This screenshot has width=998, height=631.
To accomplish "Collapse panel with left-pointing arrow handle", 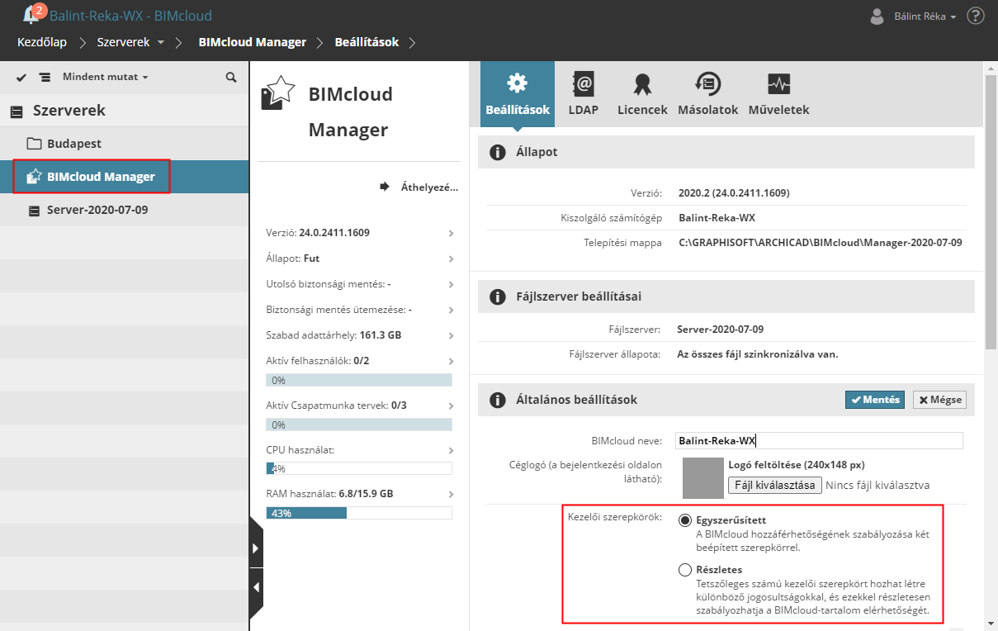I will click(x=256, y=587).
